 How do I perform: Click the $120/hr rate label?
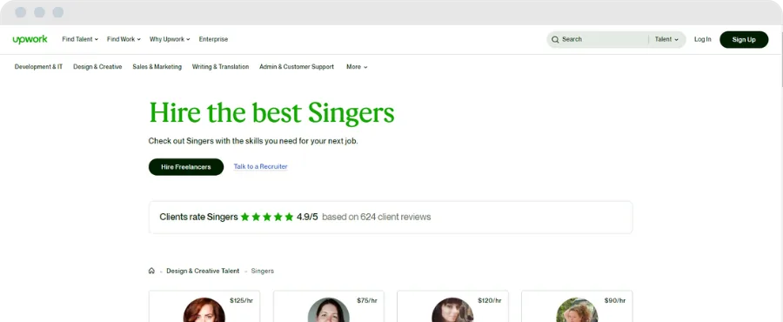coord(489,300)
